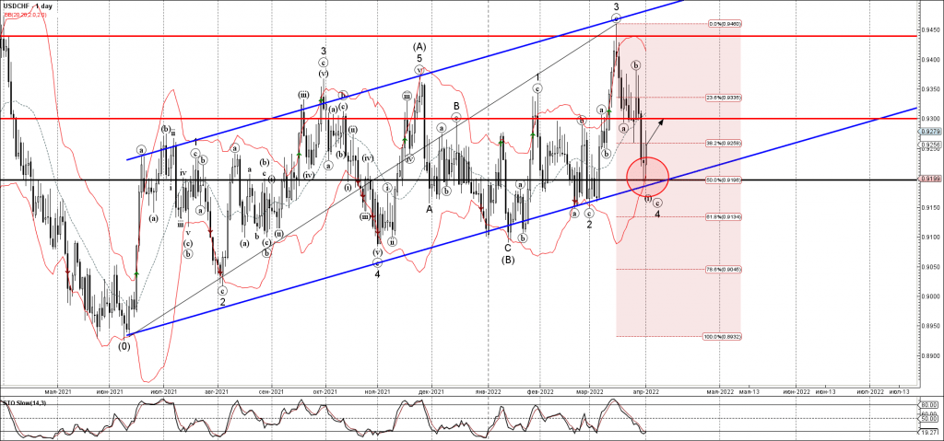Select the 0.9199 horizontal line price tag
The height and width of the screenshot is (441, 944).
929,179
